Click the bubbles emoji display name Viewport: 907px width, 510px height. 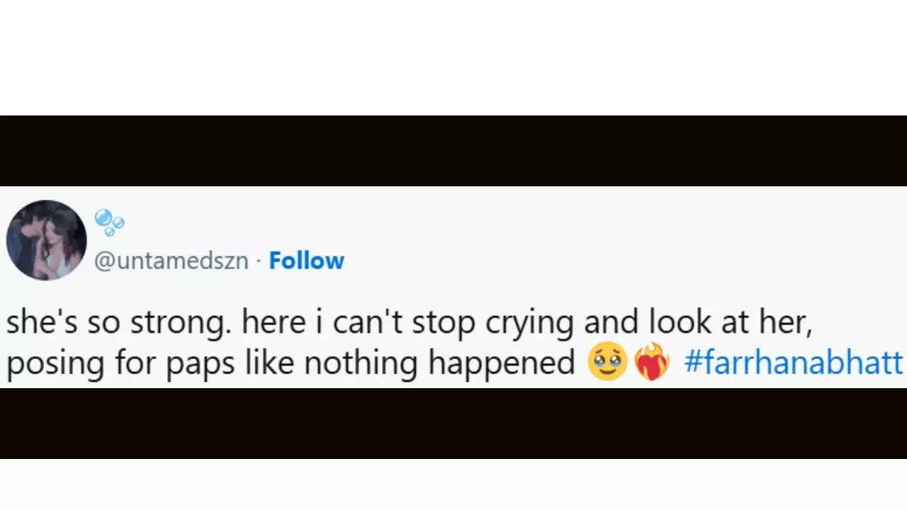click(109, 222)
